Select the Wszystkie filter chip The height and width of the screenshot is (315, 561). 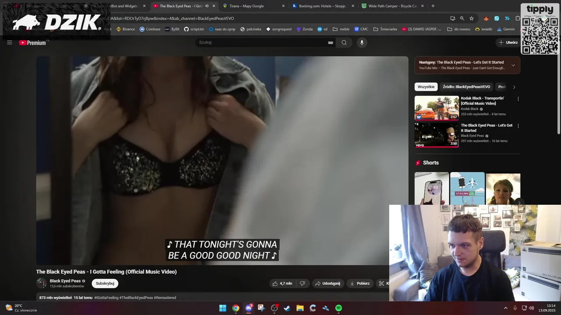coord(426,87)
